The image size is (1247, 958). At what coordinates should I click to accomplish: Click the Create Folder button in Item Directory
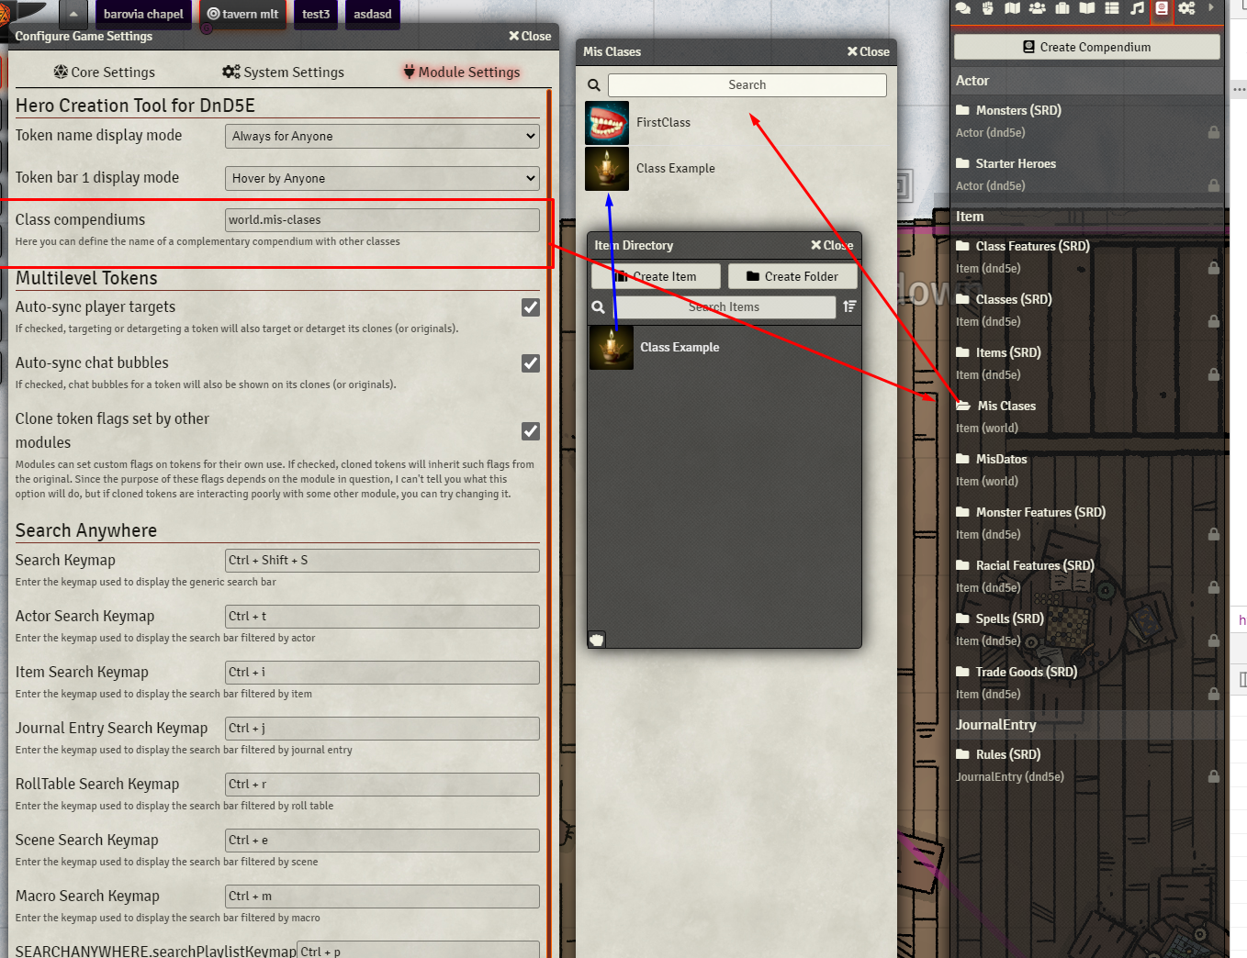point(792,276)
